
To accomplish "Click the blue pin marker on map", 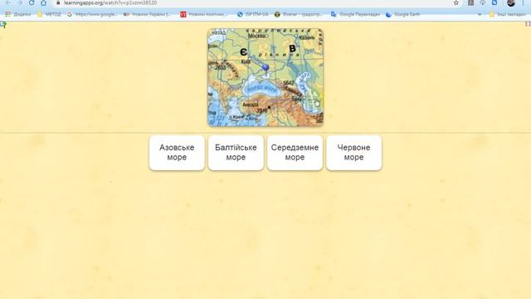I will coord(265,68).
